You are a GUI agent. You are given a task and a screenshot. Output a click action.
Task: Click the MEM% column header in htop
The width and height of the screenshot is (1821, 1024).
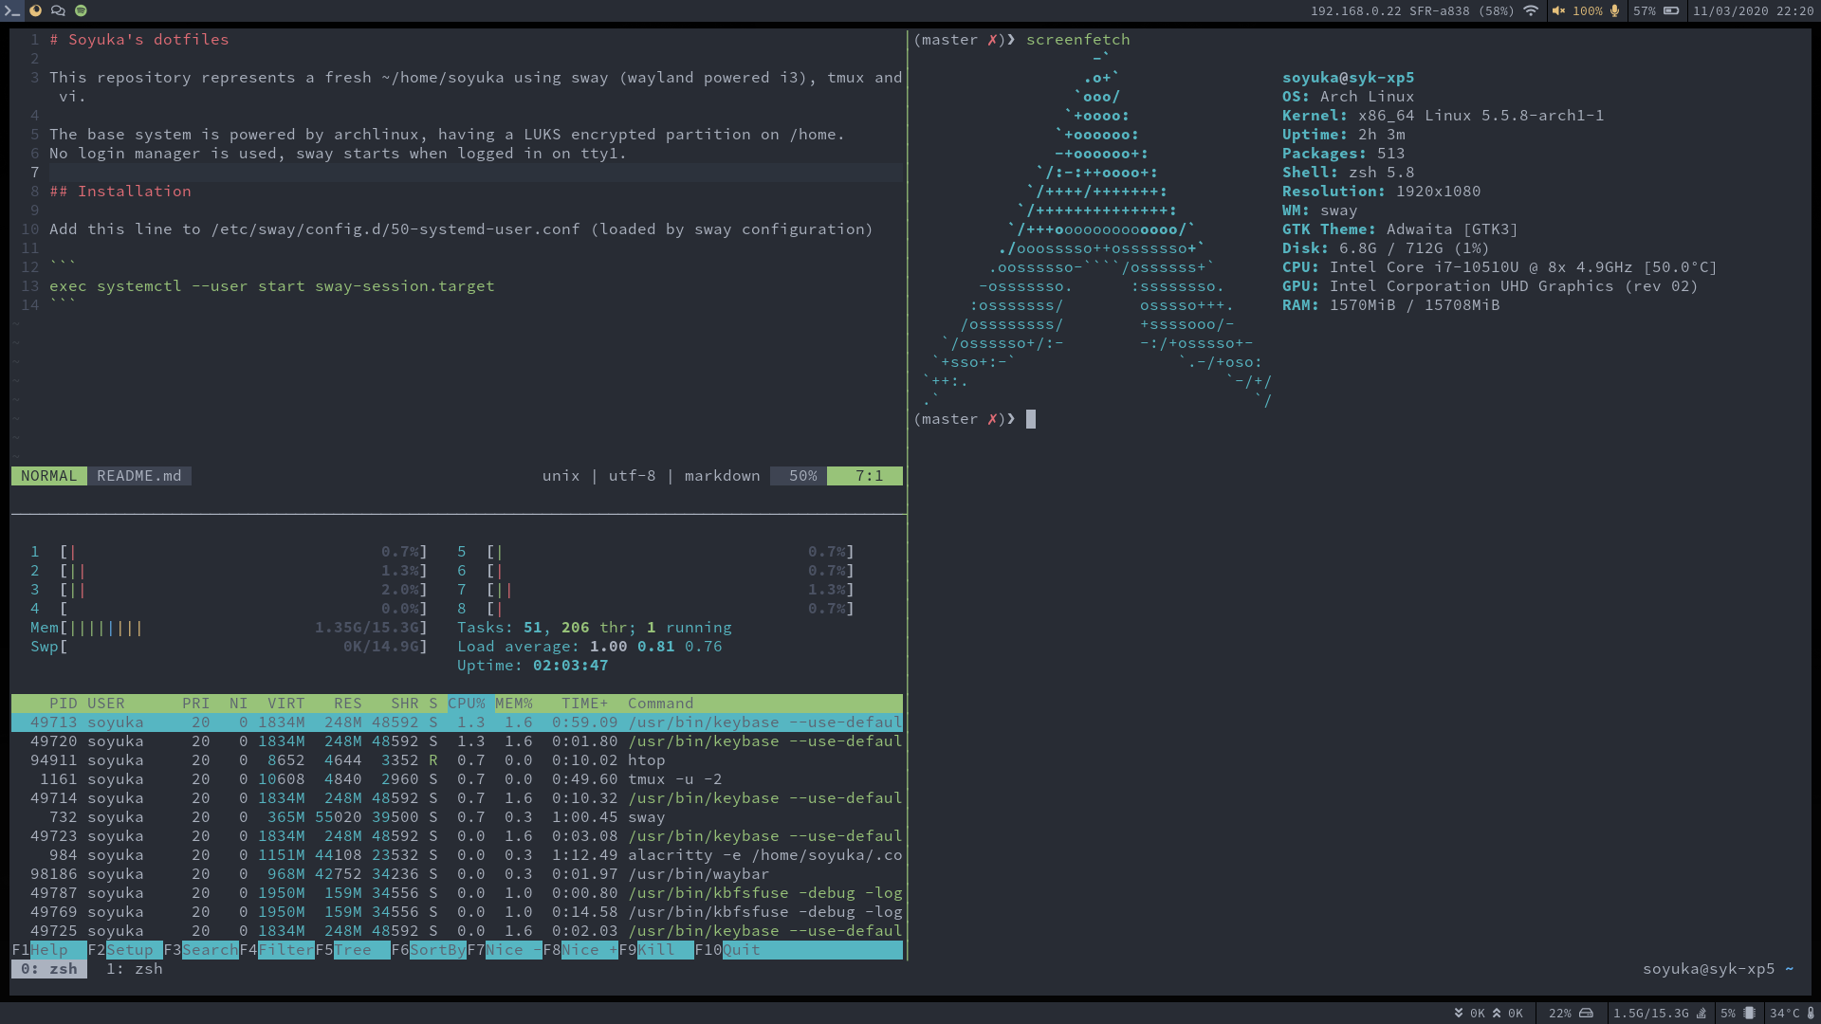(514, 703)
